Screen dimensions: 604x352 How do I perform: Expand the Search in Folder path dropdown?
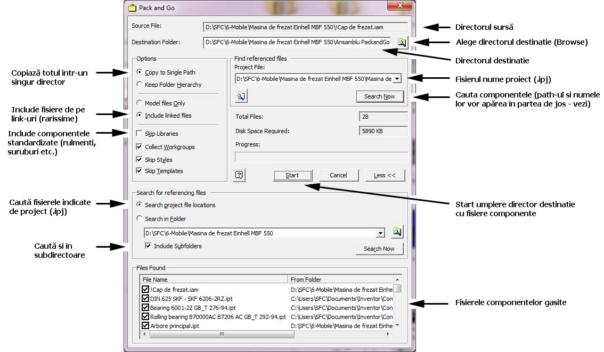[380, 233]
